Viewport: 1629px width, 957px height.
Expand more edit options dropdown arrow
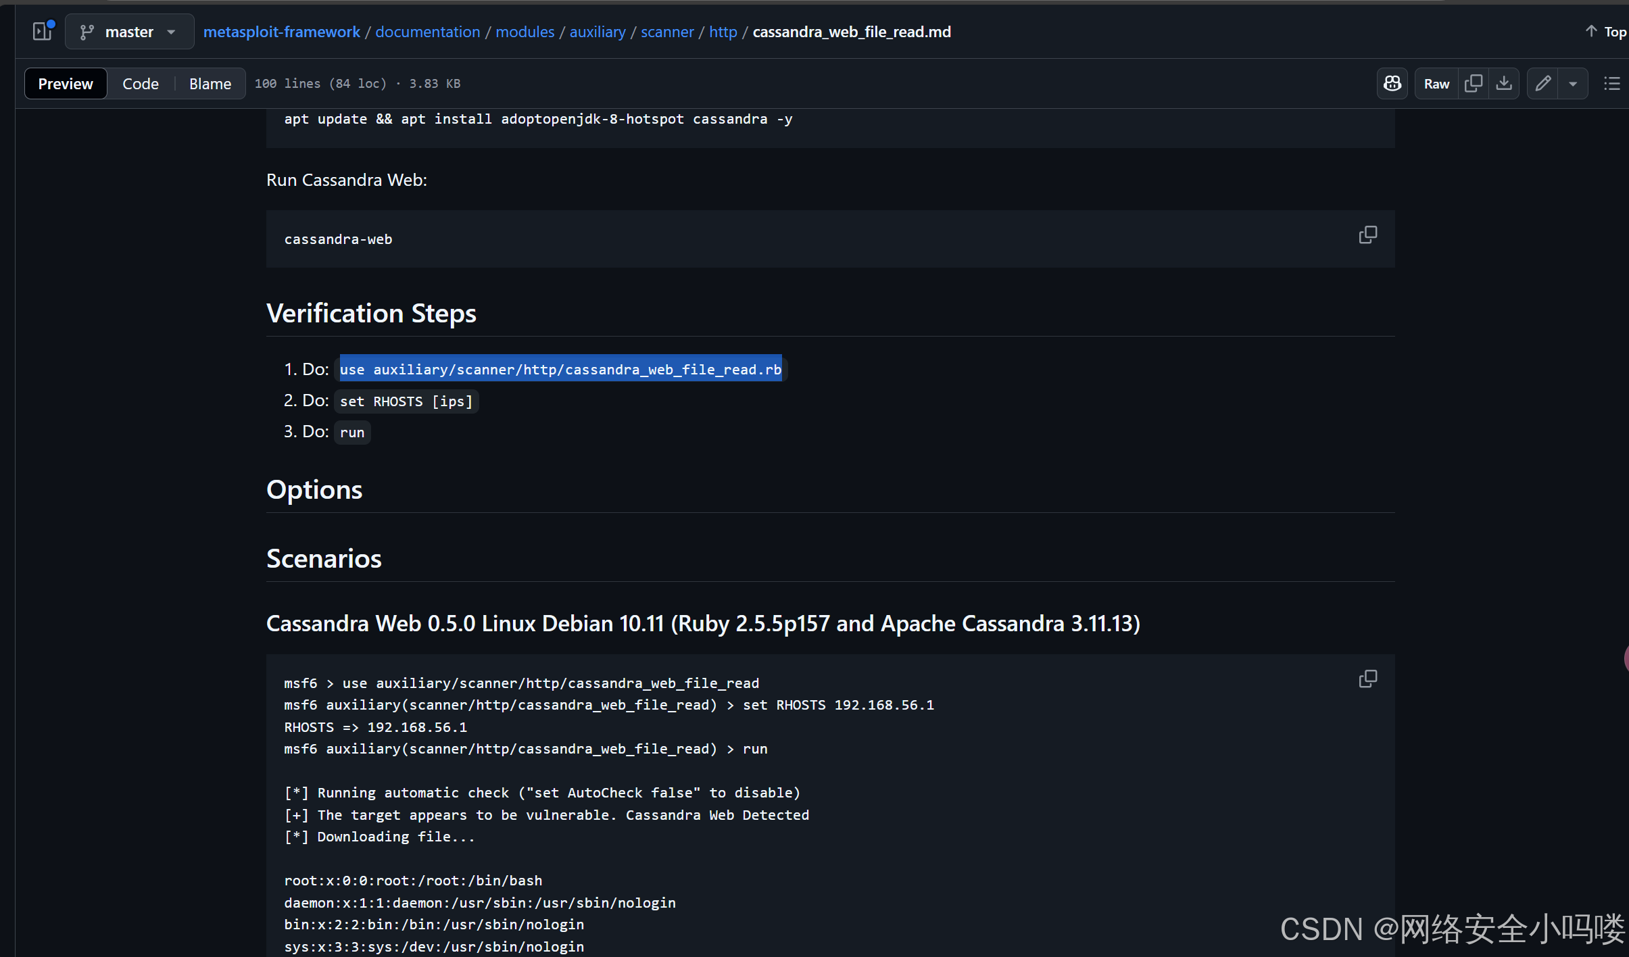[x=1573, y=84]
